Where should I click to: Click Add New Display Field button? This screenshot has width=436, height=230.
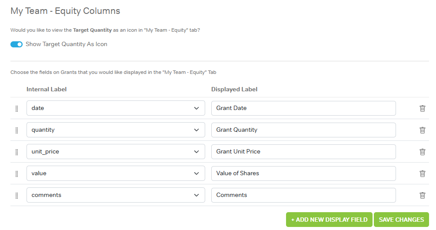coord(329,220)
